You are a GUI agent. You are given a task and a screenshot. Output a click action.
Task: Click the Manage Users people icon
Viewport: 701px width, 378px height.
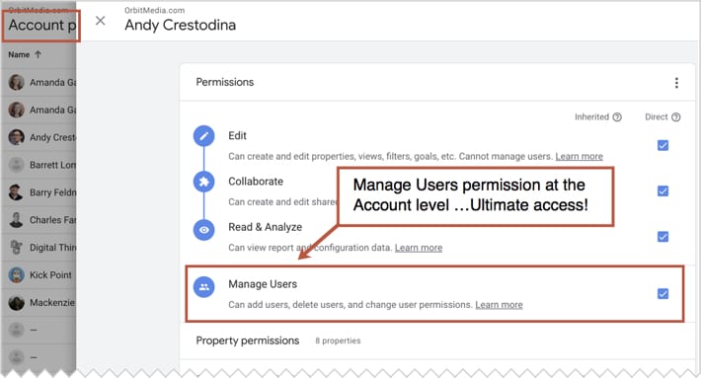pos(203,287)
